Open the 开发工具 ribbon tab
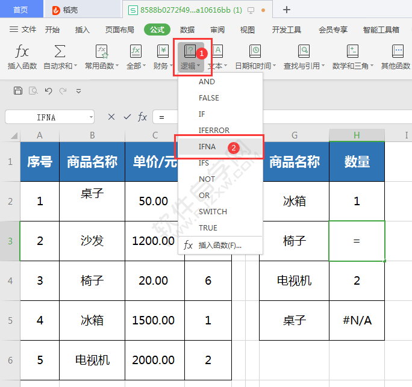Screen dimensions: 412x387 [286, 29]
